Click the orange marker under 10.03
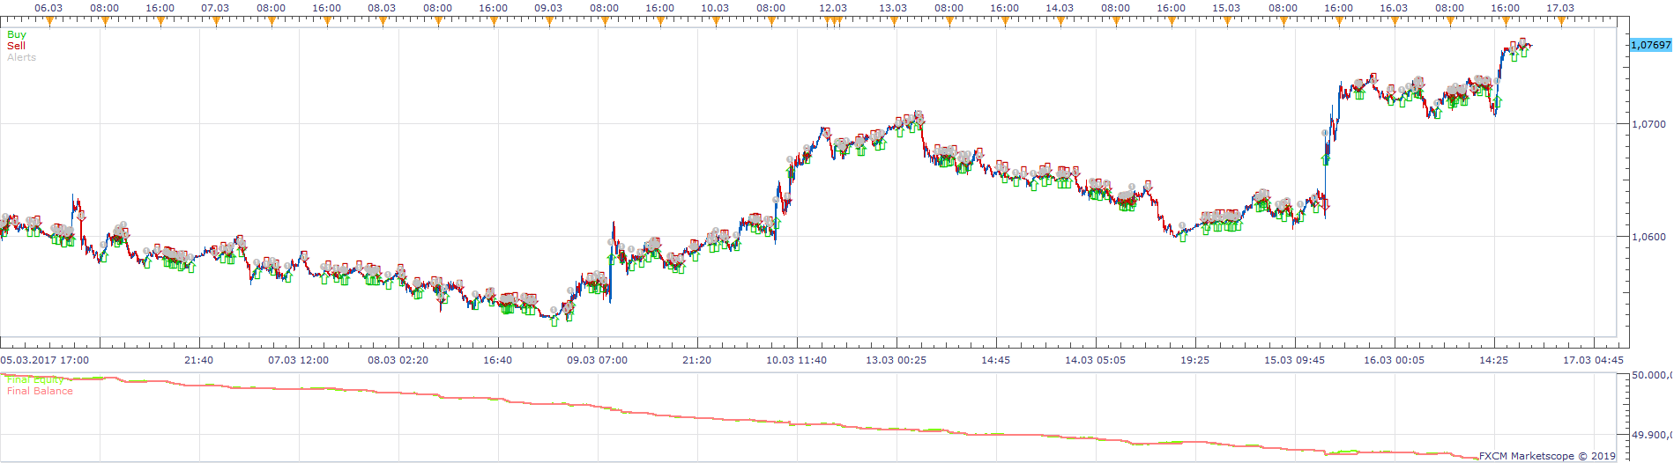This screenshot has width=1674, height=463. point(716,21)
